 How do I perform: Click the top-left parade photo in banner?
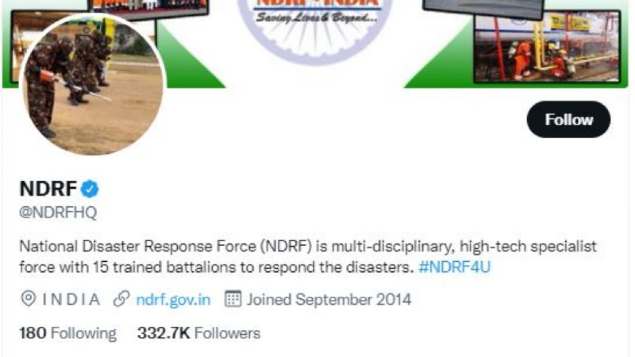click(150, 6)
